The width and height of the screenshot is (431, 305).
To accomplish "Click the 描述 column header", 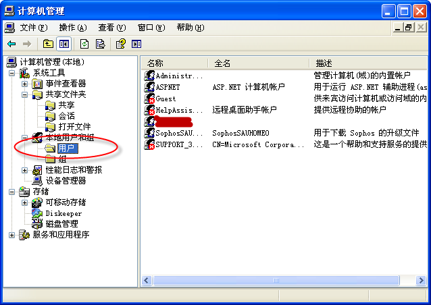I will (368, 63).
